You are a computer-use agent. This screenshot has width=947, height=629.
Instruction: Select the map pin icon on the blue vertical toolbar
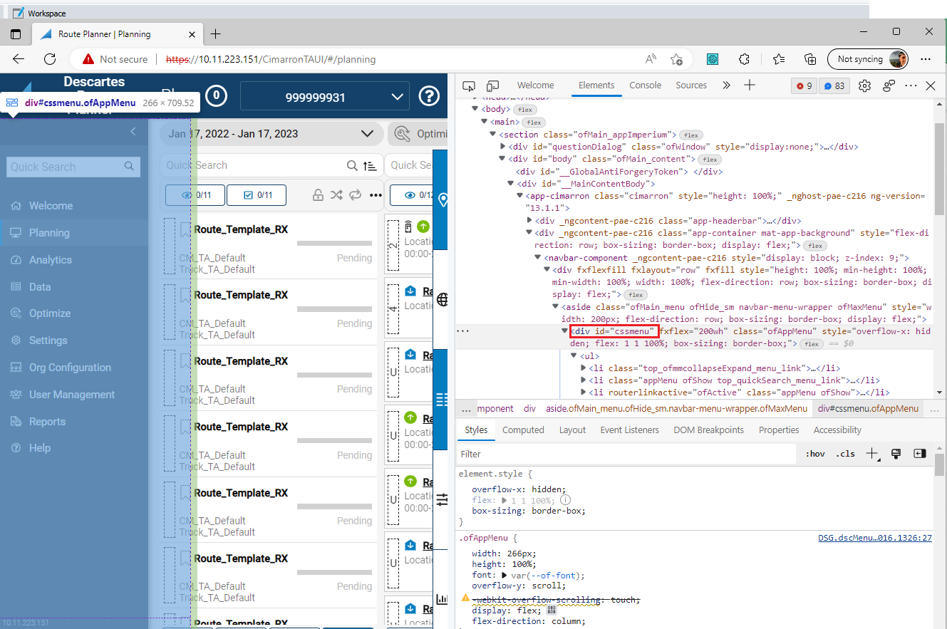coord(442,201)
